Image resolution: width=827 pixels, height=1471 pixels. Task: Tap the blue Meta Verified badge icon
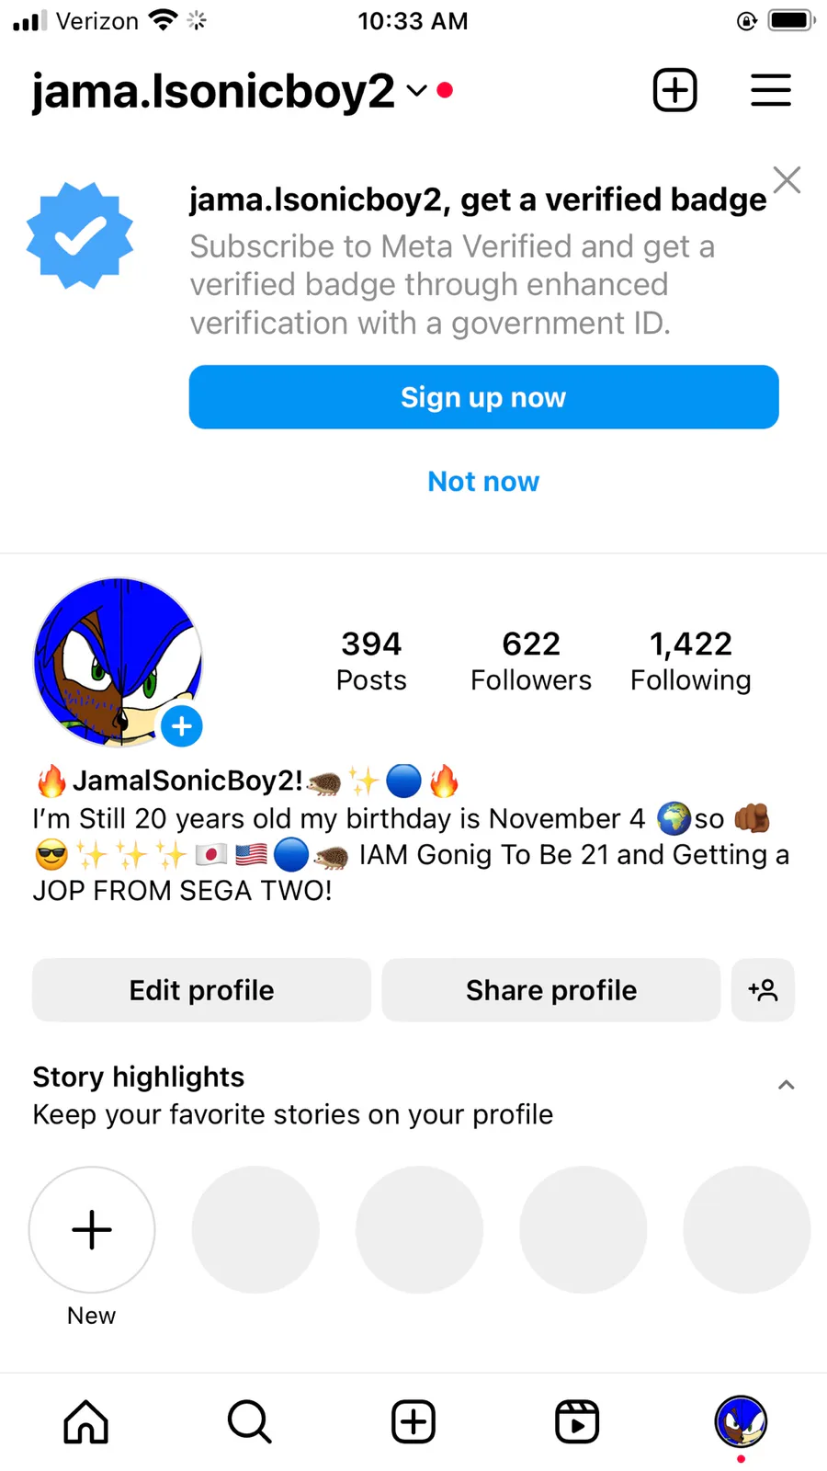(x=80, y=236)
